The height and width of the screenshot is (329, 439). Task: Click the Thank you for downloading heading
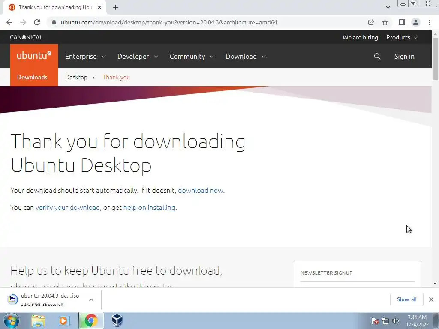tap(128, 153)
